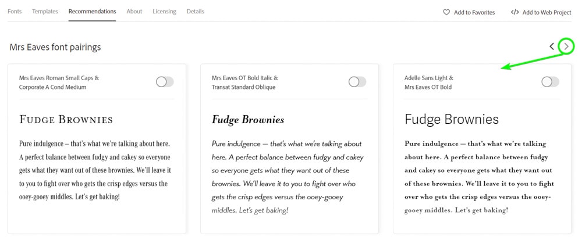Image resolution: width=582 pixels, height=247 pixels.
Task: Click the bold italic Fudge Brownies heading
Action: pyautogui.click(x=248, y=120)
